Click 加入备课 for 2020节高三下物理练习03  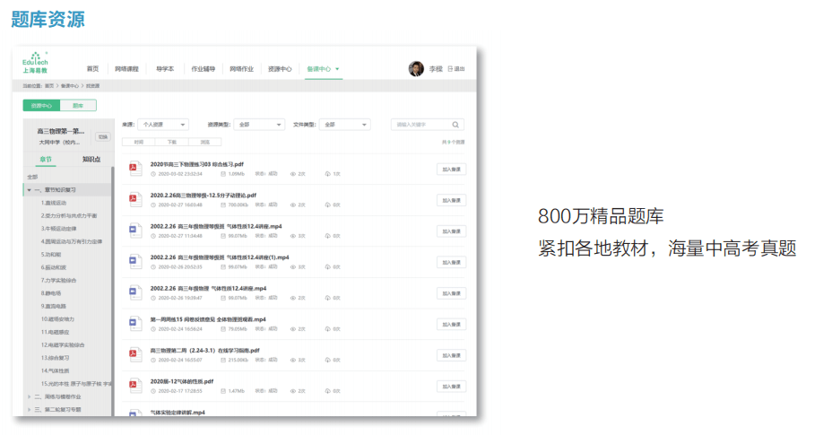click(x=451, y=169)
